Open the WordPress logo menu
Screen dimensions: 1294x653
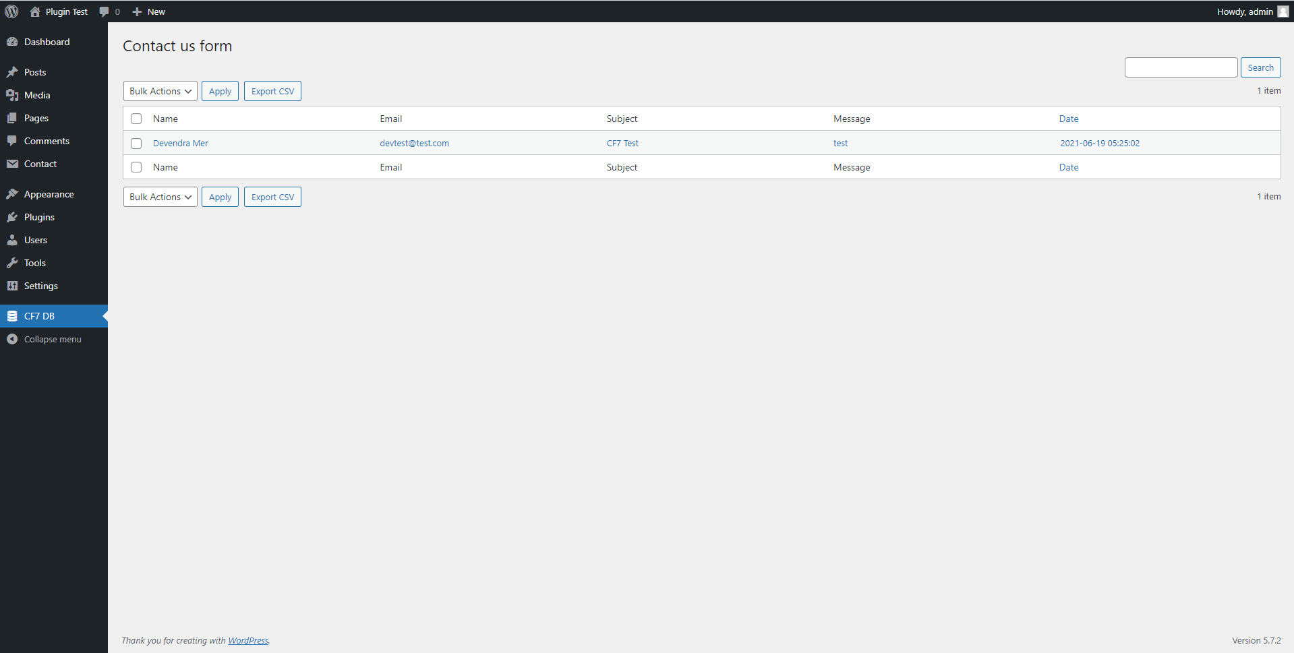pyautogui.click(x=11, y=11)
